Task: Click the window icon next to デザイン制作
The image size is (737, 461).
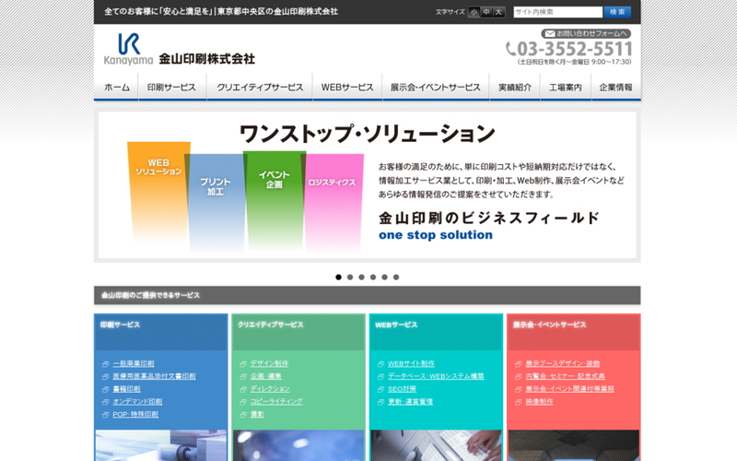Action: 243,364
